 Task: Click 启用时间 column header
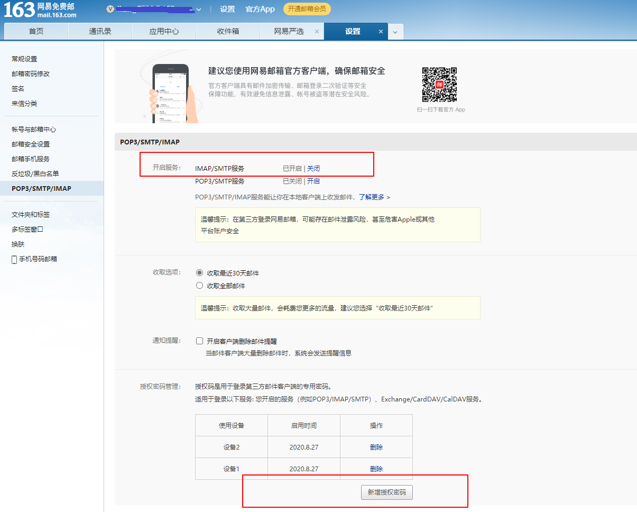304,426
